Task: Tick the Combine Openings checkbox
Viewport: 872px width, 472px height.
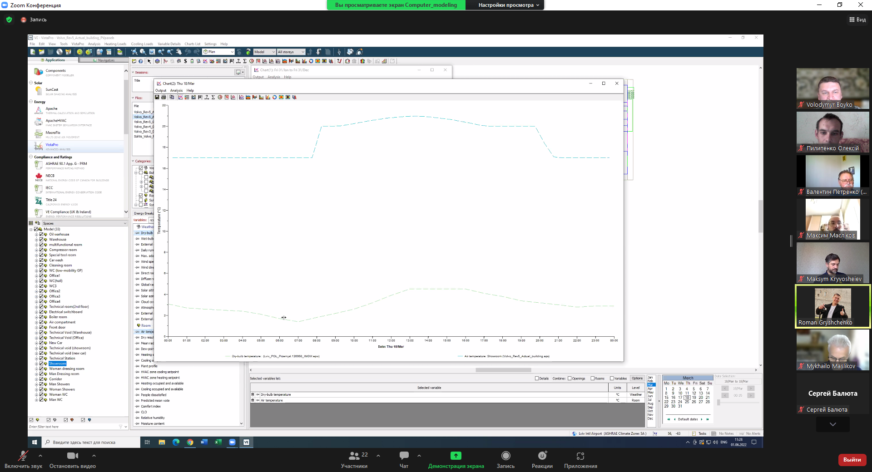Action: coord(570,379)
